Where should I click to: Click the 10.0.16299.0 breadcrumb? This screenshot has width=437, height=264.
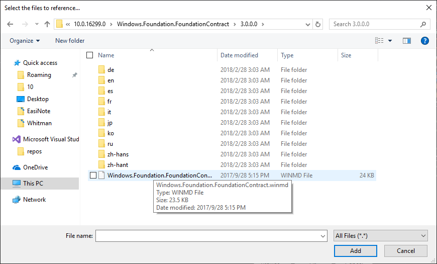[89, 24]
